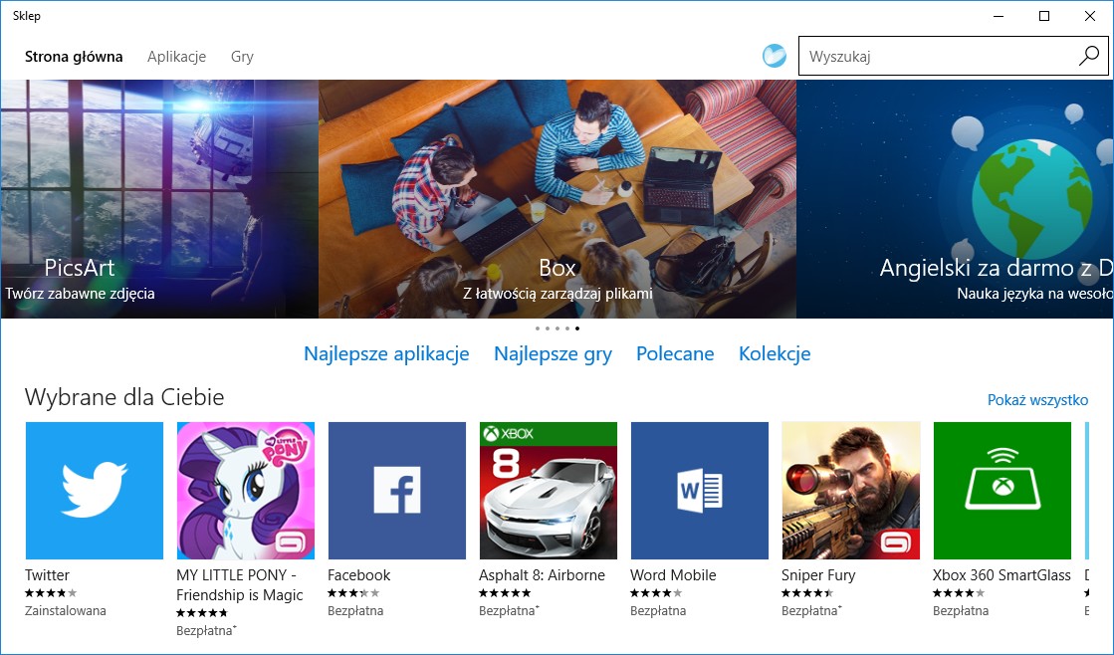This screenshot has width=1114, height=655.
Task: Click the search magnifier icon
Action: tap(1088, 56)
